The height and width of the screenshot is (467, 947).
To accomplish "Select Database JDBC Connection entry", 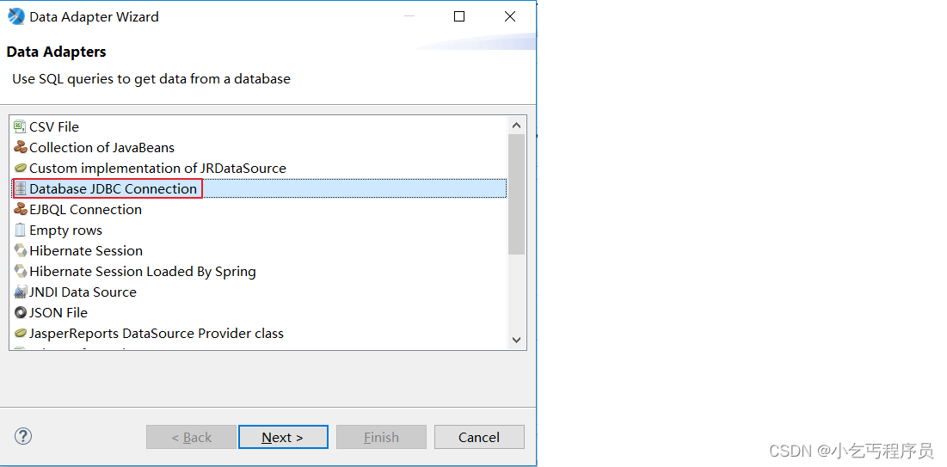I will click(x=259, y=188).
